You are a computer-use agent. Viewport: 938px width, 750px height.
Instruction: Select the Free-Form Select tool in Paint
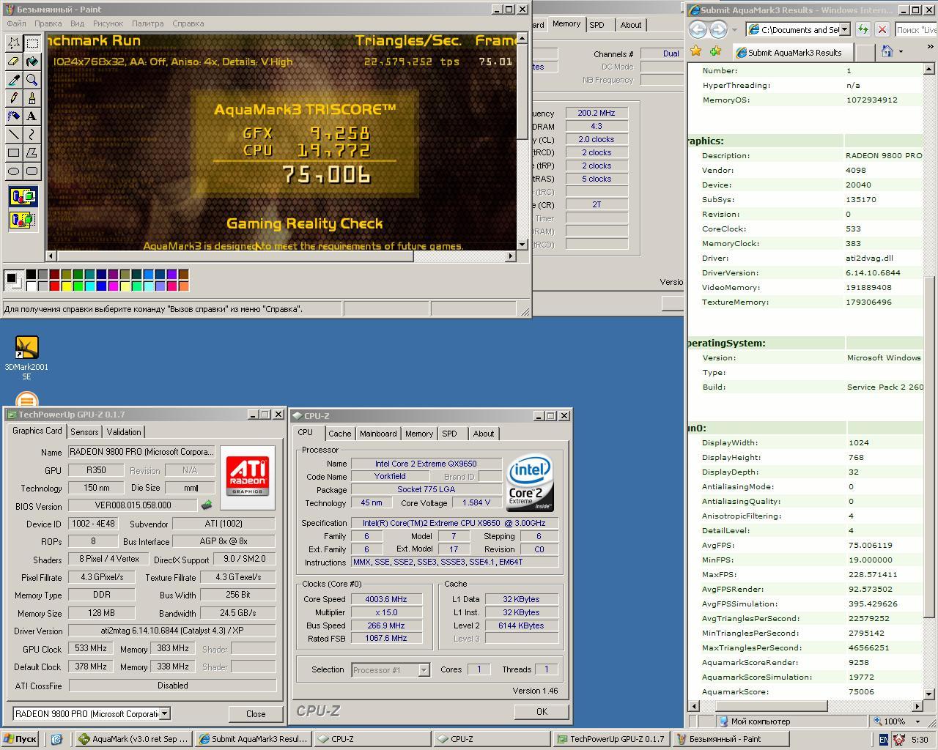(14, 43)
